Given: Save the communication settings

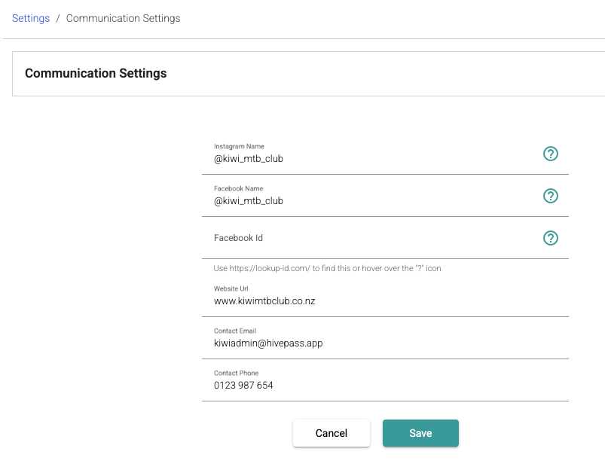Looking at the screenshot, I should (420, 433).
